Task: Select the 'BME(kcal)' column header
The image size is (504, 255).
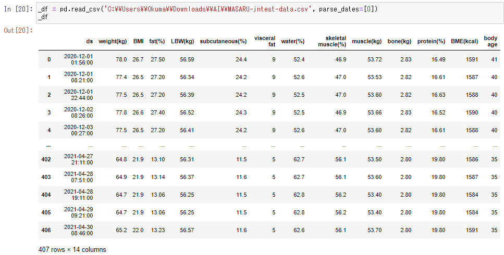Action: (464, 42)
